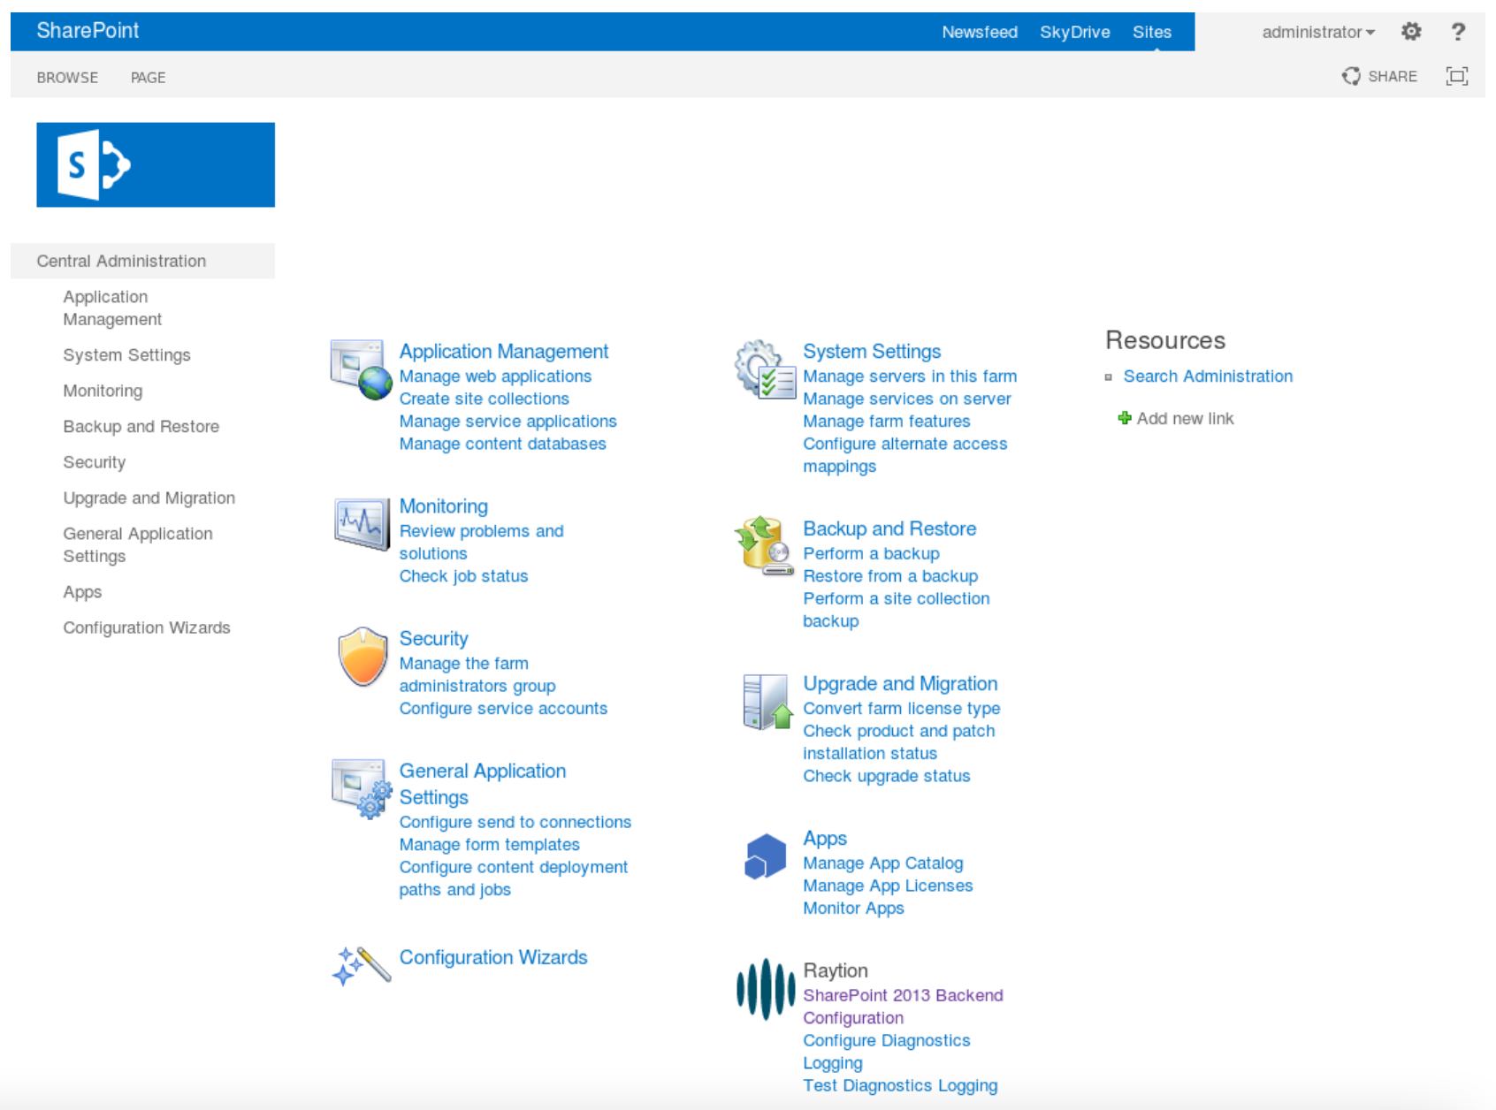
Task: Open the Manage web applications link
Action: pos(495,376)
